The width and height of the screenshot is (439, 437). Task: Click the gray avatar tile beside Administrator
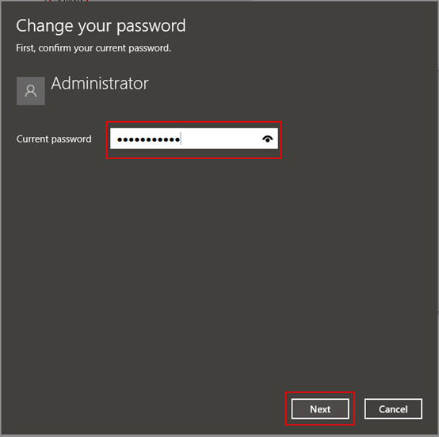[31, 91]
